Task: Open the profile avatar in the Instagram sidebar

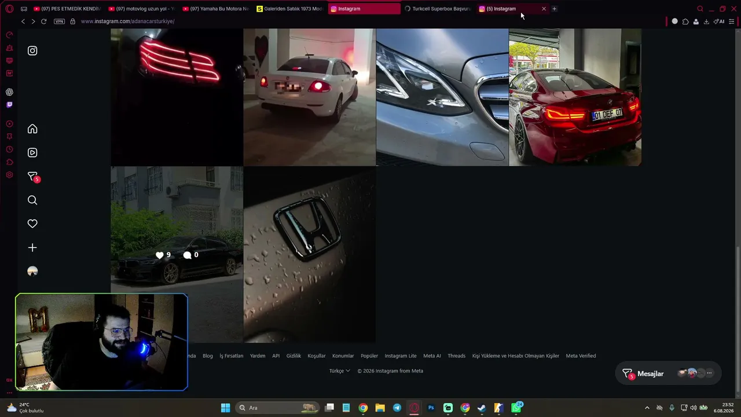Action: tap(32, 271)
